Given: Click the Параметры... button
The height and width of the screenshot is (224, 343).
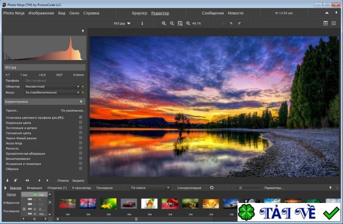Looking at the screenshot, I should pos(274,188).
